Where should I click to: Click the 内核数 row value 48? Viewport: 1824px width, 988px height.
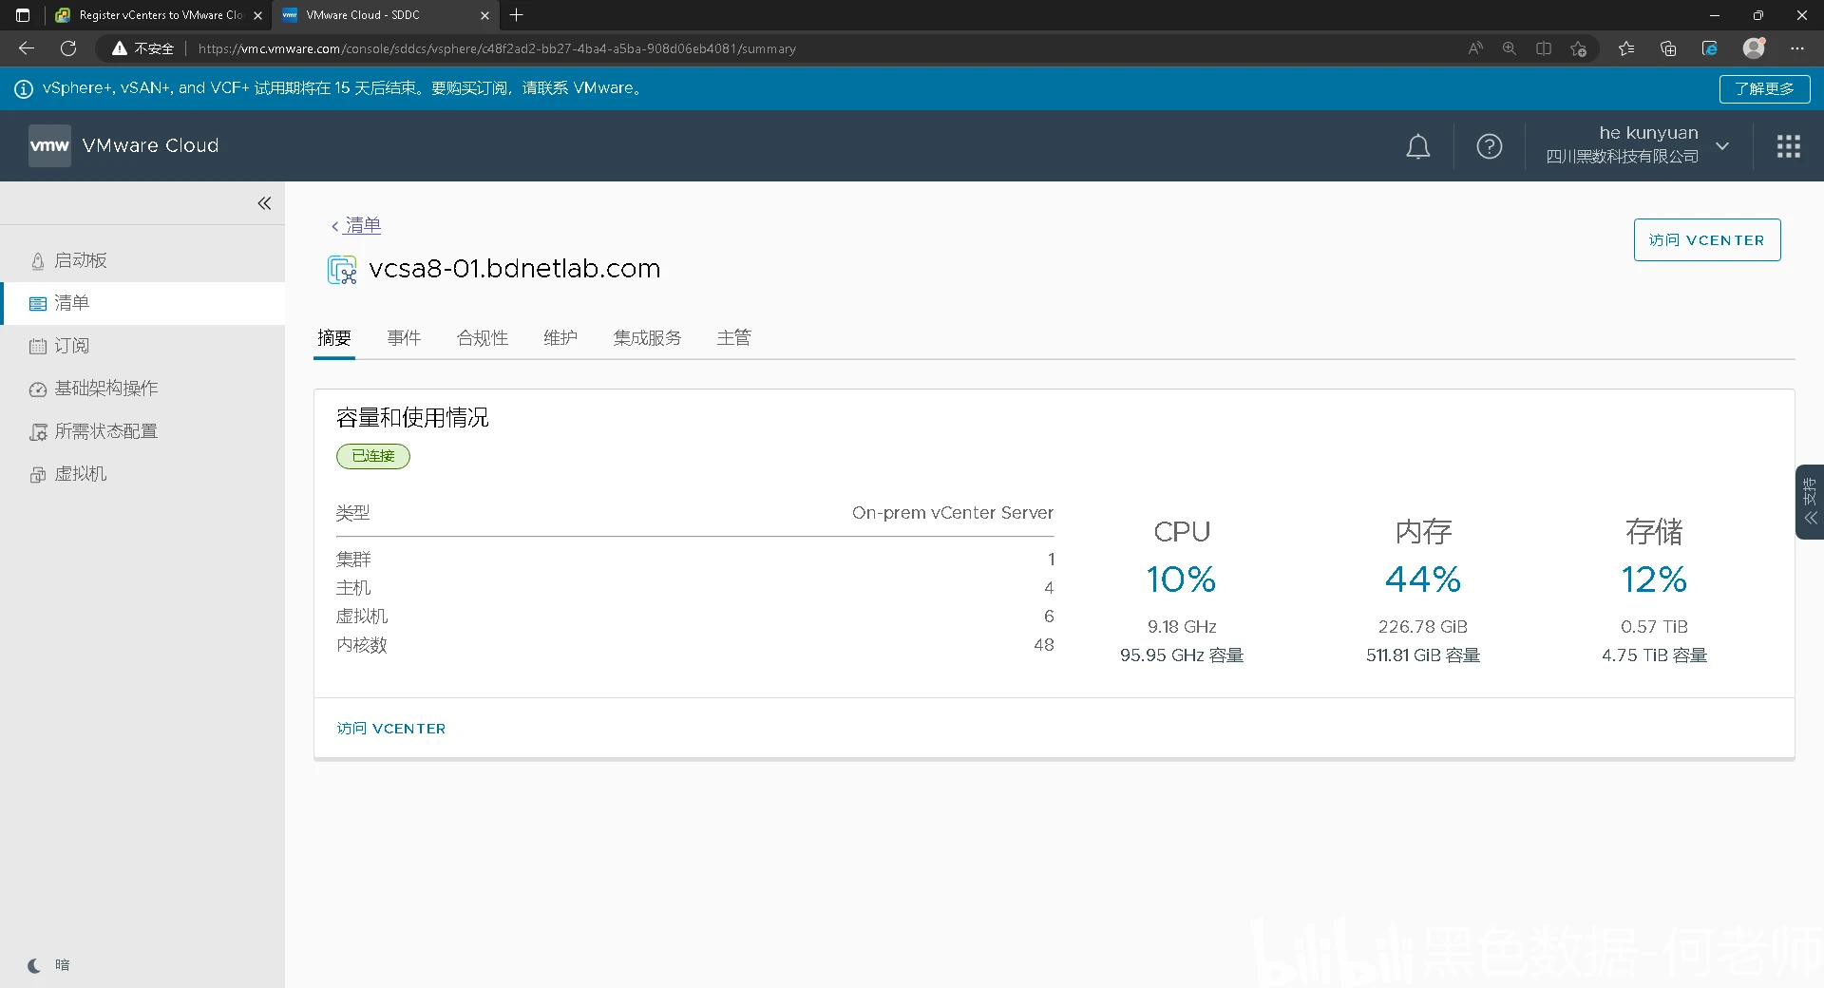coord(1043,645)
